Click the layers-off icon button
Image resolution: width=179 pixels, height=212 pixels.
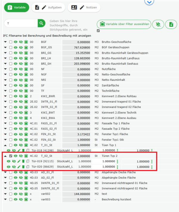158,24
